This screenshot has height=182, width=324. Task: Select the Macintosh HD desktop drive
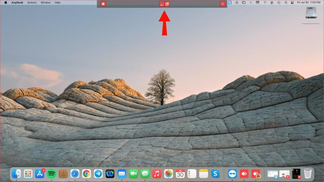point(311,15)
